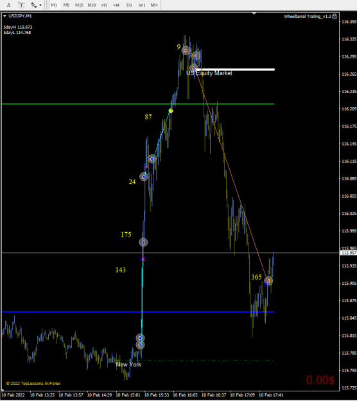
Task: Click the price scale value 116.205
Action: pyautogui.click(x=349, y=108)
